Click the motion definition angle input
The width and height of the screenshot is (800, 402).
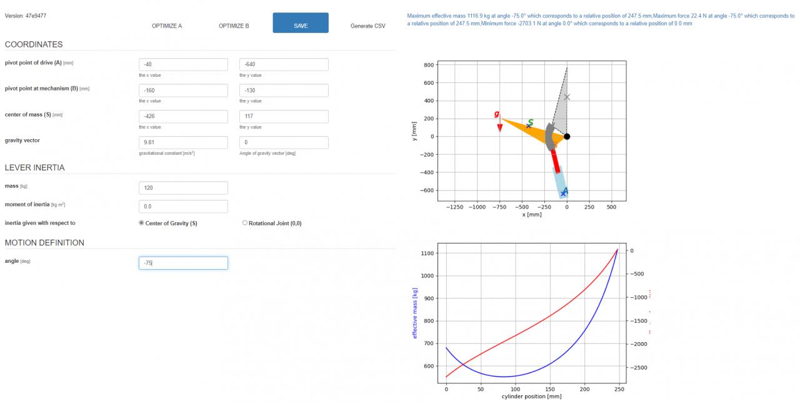pyautogui.click(x=183, y=263)
